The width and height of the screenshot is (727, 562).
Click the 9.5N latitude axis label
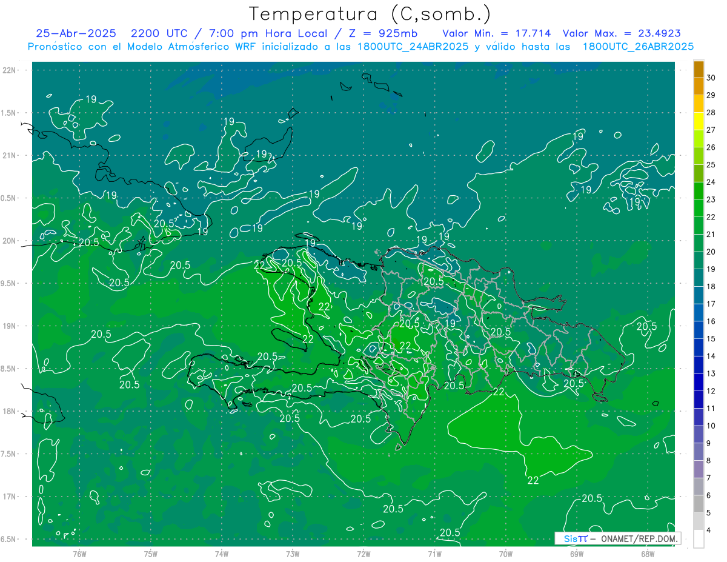pos(8,283)
